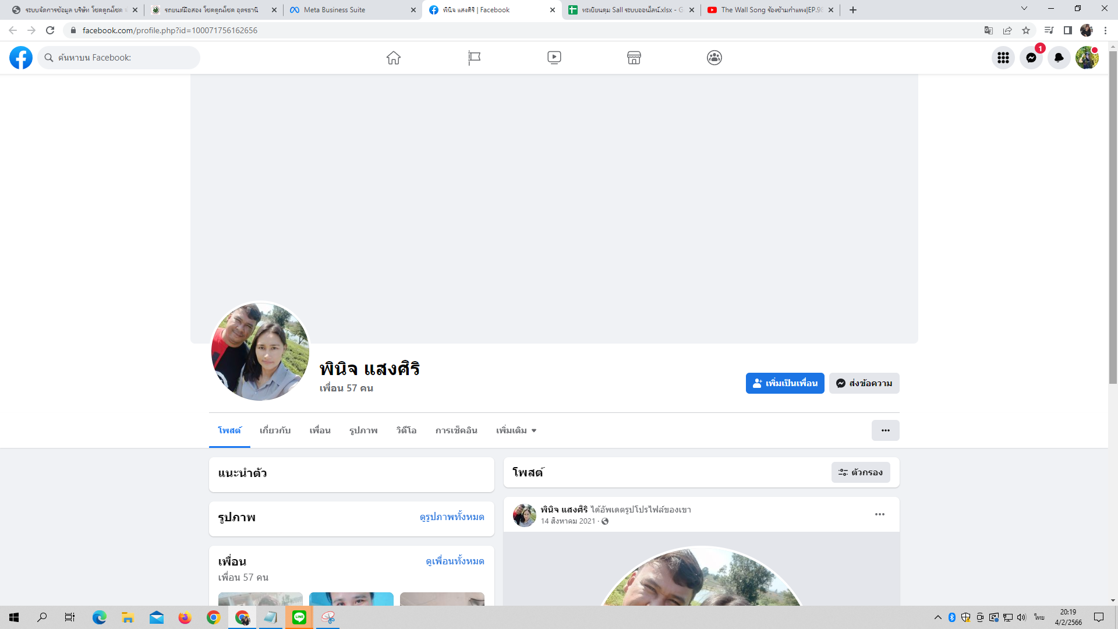Image resolution: width=1118 pixels, height=629 pixels.
Task: Open the Facebook menu grid icon
Action: coord(1003,58)
